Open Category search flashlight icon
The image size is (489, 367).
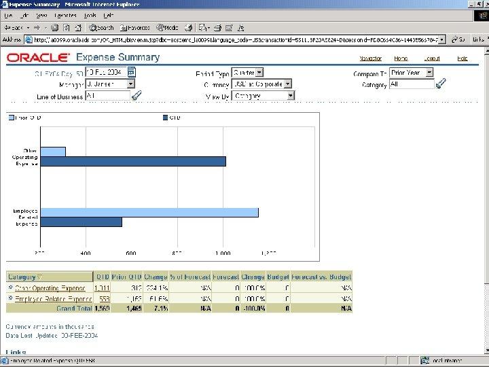click(x=441, y=84)
